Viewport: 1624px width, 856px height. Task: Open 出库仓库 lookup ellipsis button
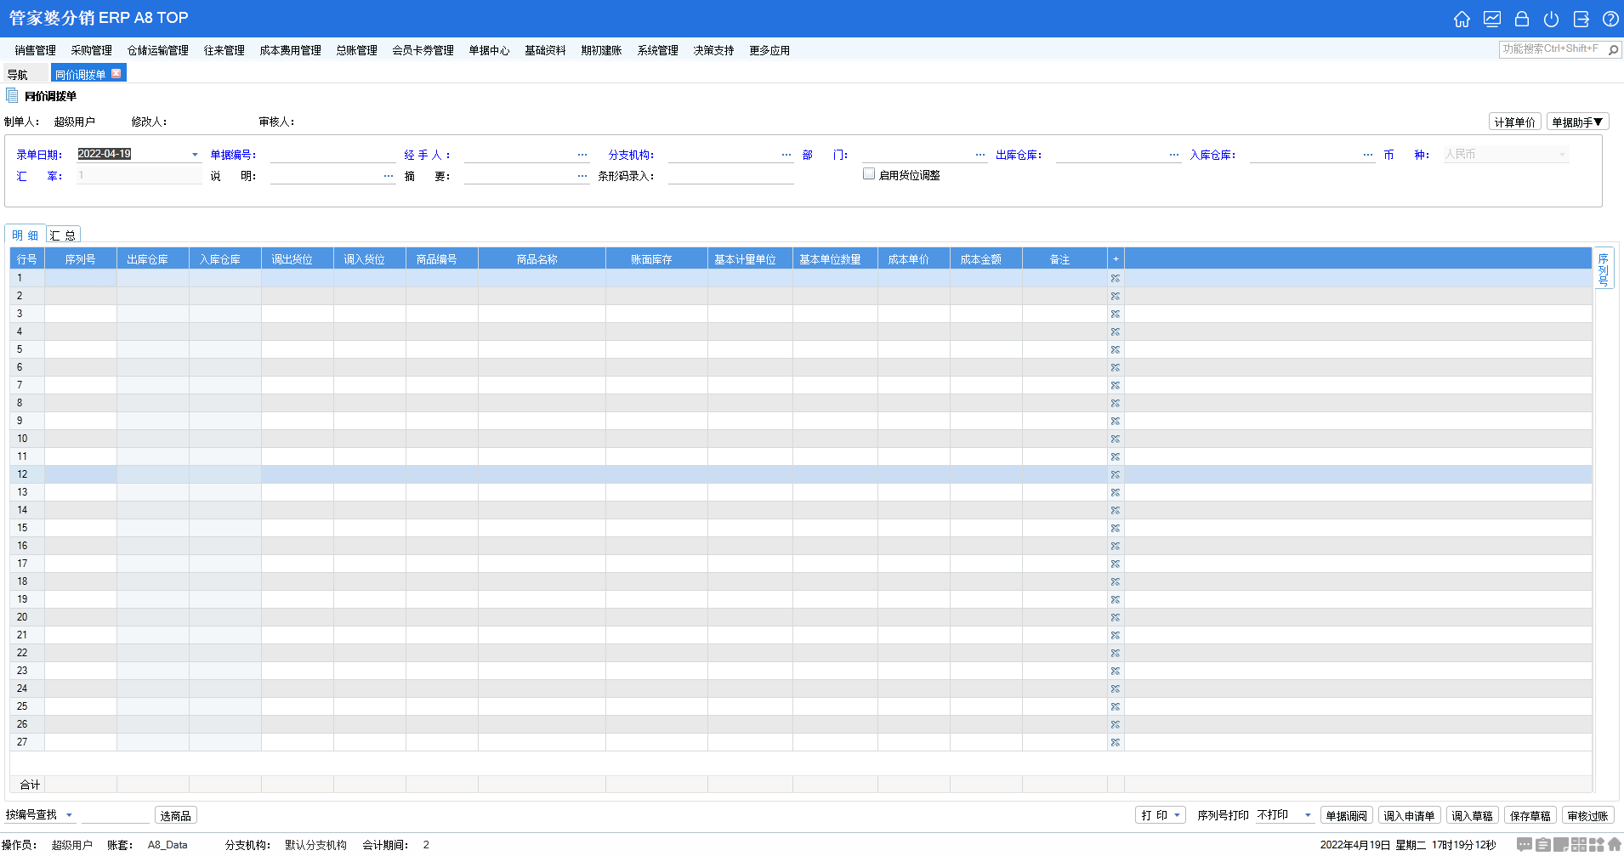point(1174,155)
